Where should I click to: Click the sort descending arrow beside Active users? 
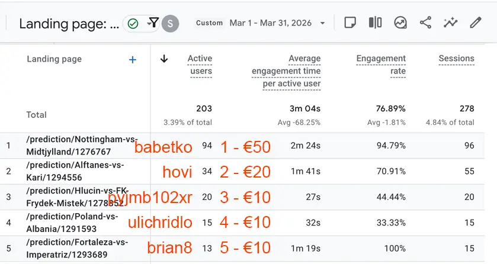tap(164, 59)
